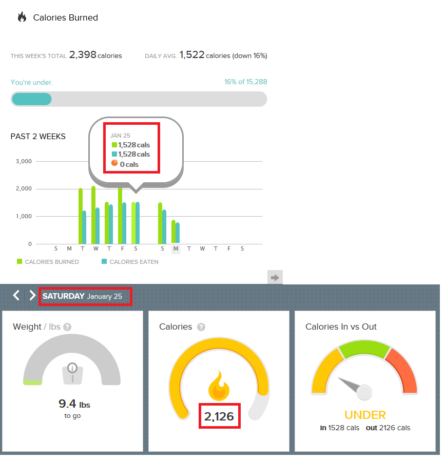Click the green 1,528 cals tooltip entry
The image size is (445, 460).
tap(131, 145)
